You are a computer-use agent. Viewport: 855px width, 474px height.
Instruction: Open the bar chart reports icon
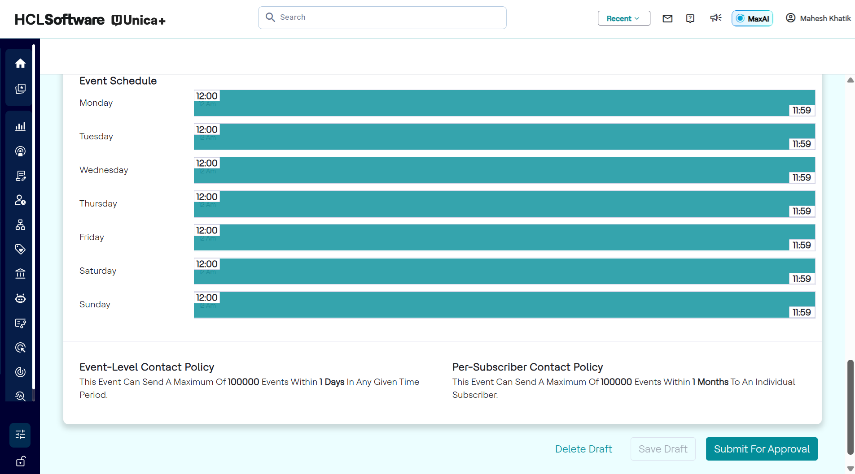[20, 127]
